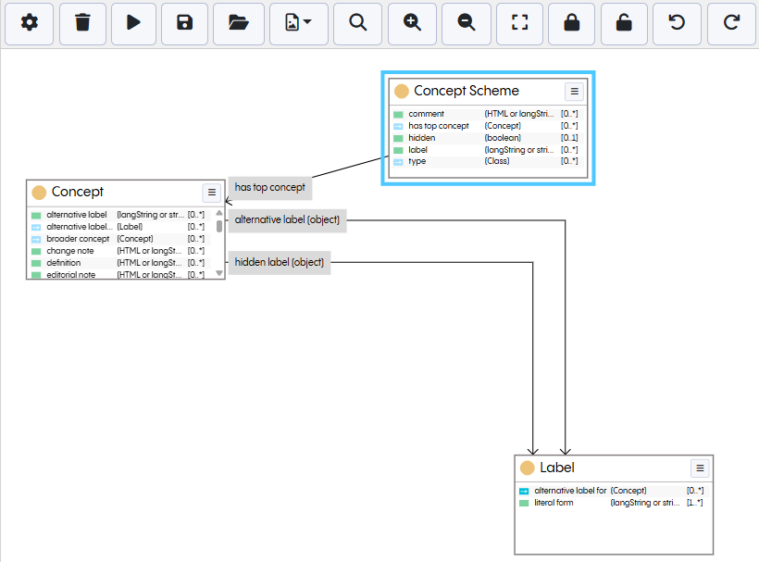
Task: Click the green icon beside 'comment'
Action: 398,115
